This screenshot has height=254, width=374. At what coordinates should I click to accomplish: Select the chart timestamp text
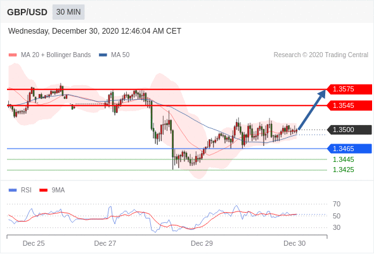coord(94,31)
